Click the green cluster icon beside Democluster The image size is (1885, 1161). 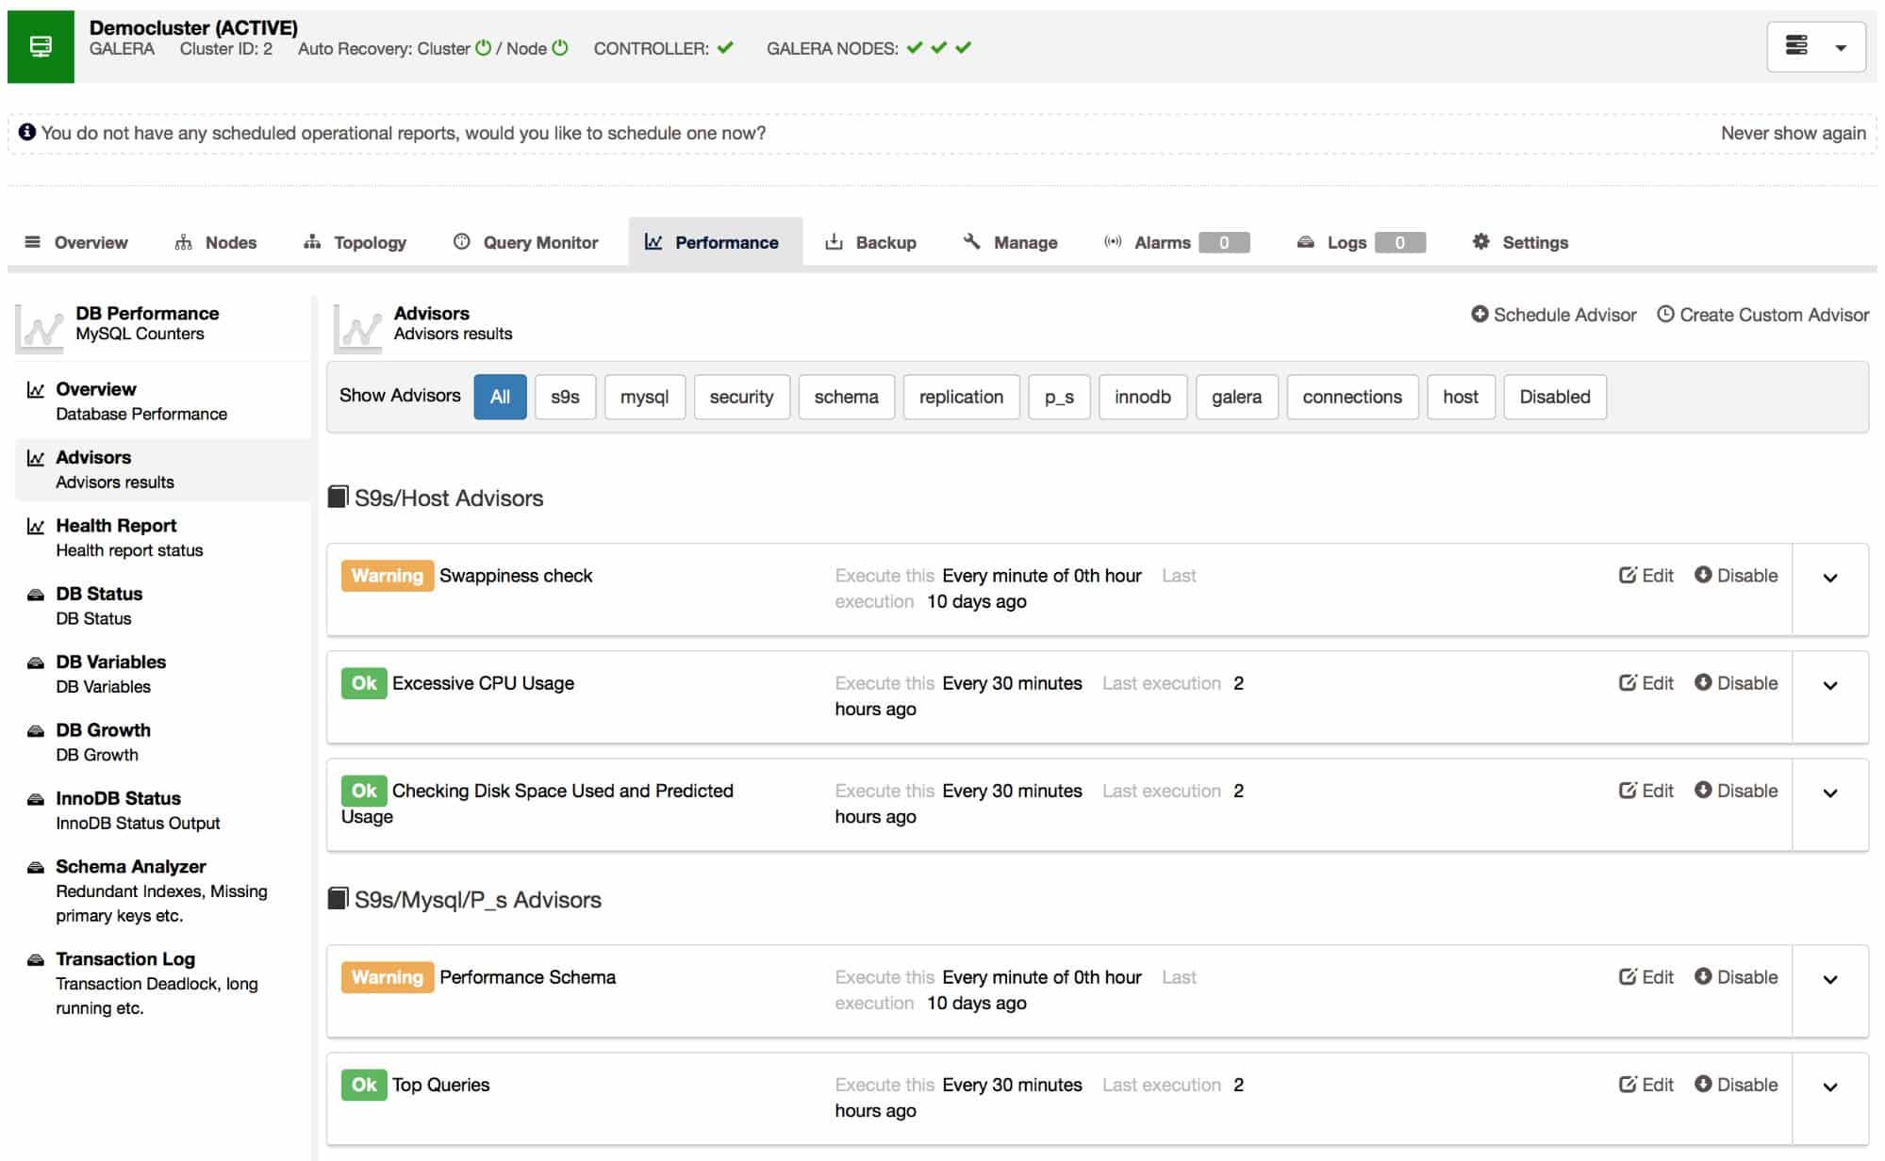coord(41,46)
